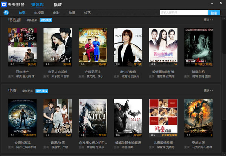Open the 爱情面前谁怕谁 poster thumbnail
Screen dimensions: 226x156
click(163, 47)
